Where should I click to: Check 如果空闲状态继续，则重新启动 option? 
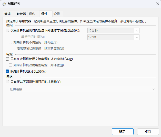point(13,48)
